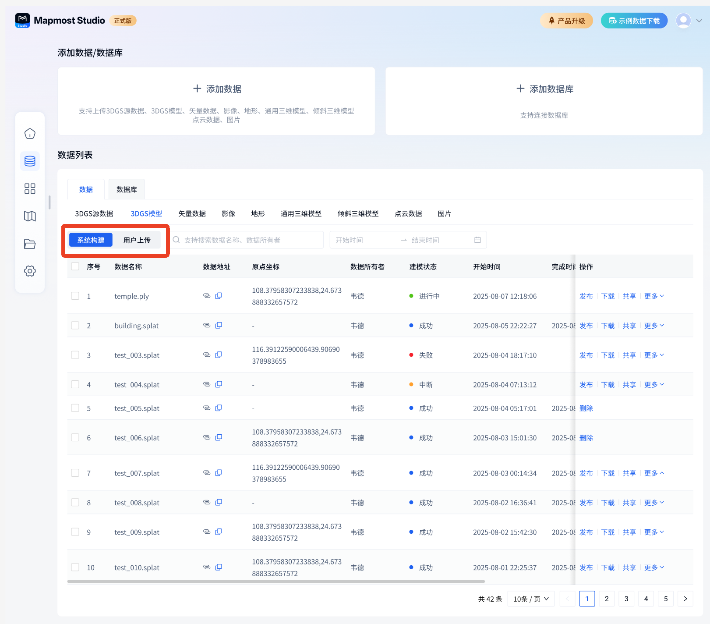
Task: Click the horizontal scrollbar under the table
Action: pyautogui.click(x=276, y=581)
